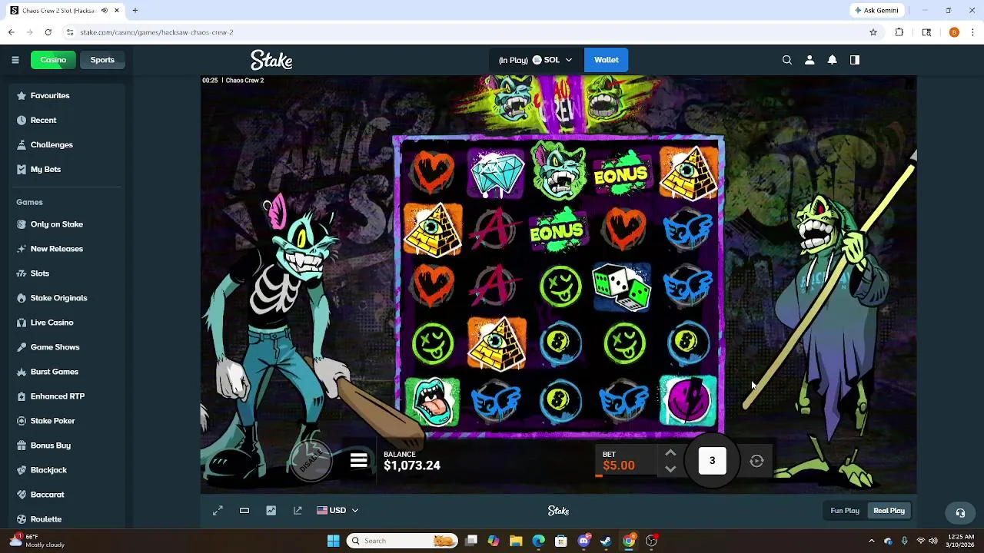Open the Stake sidebar hamburger menu
The image size is (984, 553).
click(x=15, y=60)
